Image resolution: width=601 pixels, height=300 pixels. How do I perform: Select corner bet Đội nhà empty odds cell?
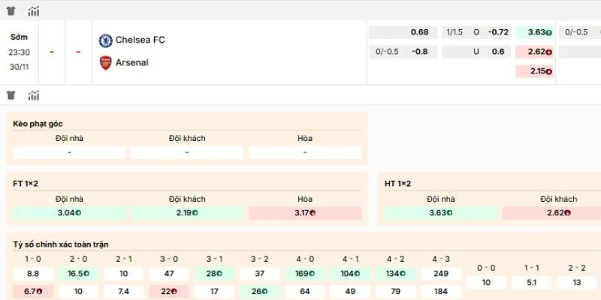(x=69, y=152)
